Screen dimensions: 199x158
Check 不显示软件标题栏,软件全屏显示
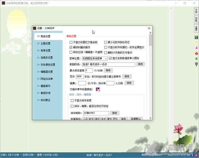pos(105,47)
